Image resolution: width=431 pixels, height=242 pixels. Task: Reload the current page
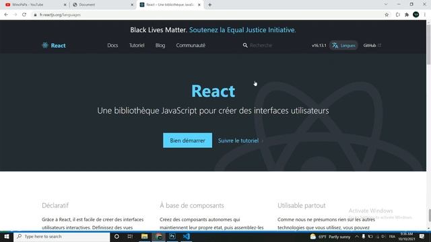(24, 15)
